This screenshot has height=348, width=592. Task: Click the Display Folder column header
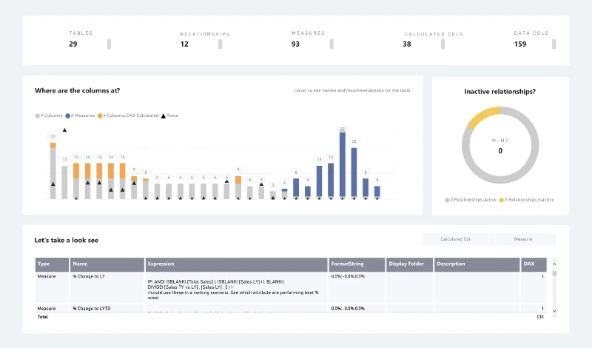pyautogui.click(x=409, y=264)
